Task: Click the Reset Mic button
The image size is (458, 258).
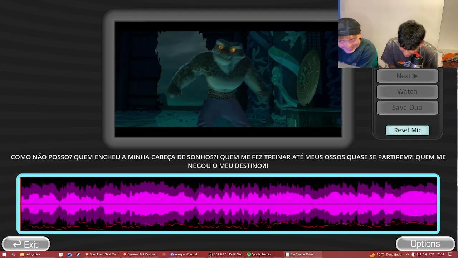Action: tap(408, 130)
